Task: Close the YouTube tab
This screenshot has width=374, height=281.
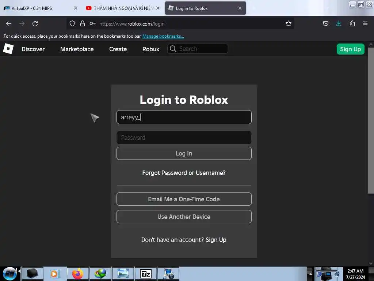Action: point(158,8)
